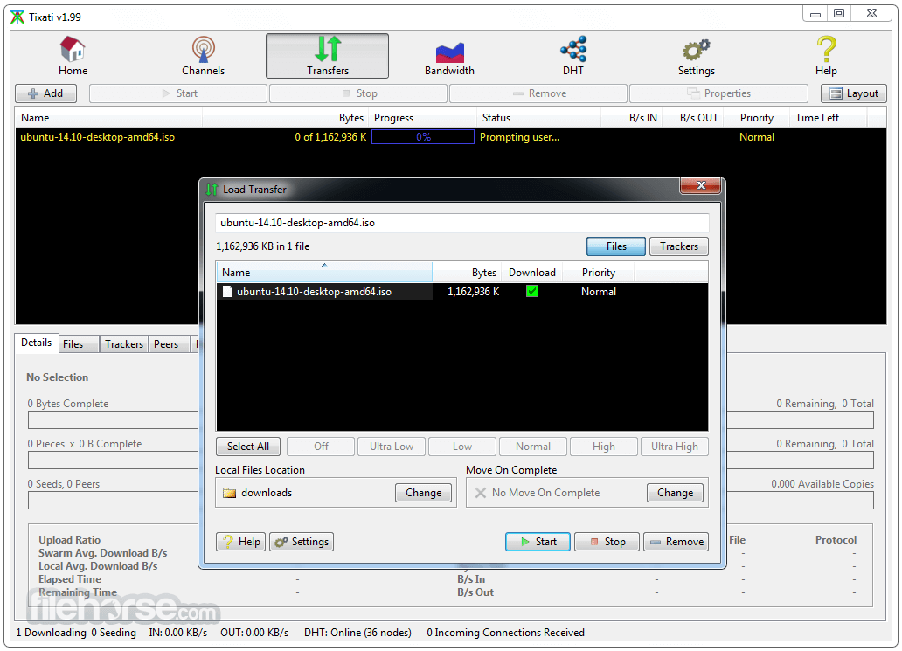Click the Normal priority cell in dialog file row
Viewport: 902px width, 651px height.
click(x=598, y=292)
